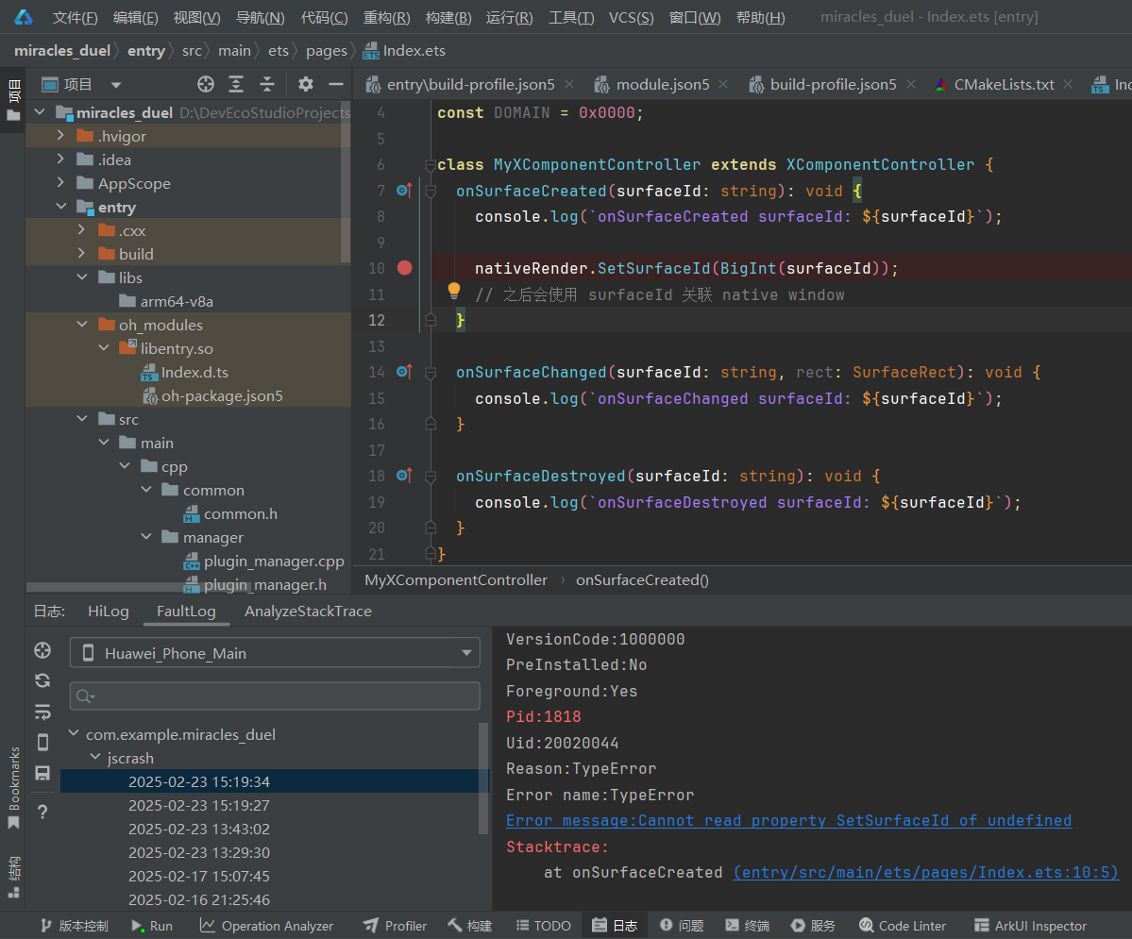
Task: Open the Structure side tool window
Action: [x=14, y=876]
